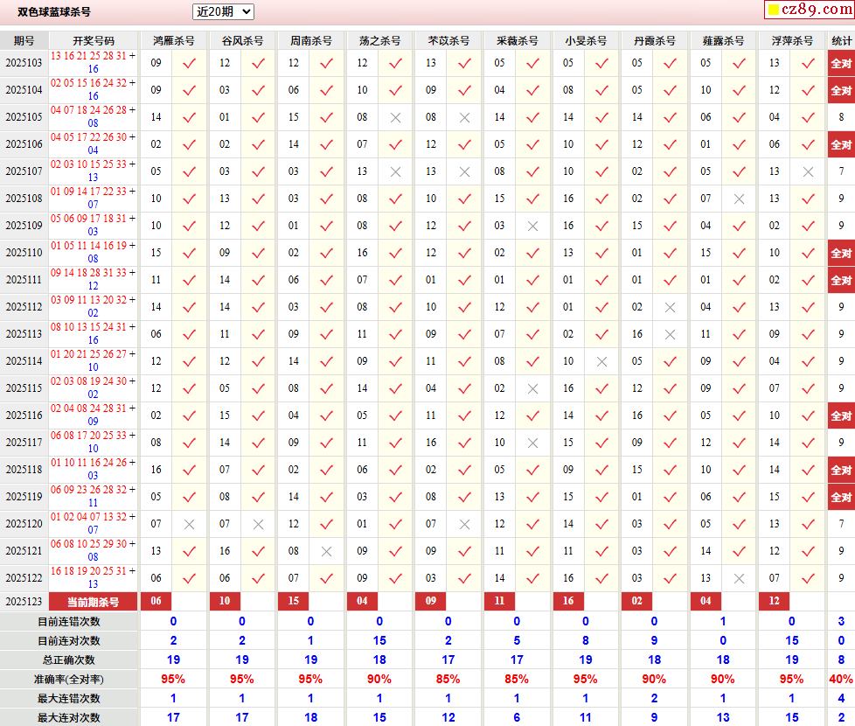Click the red checkmark for 浮萍 in row 2025122
Screen dimensions: 855x726
coord(808,578)
